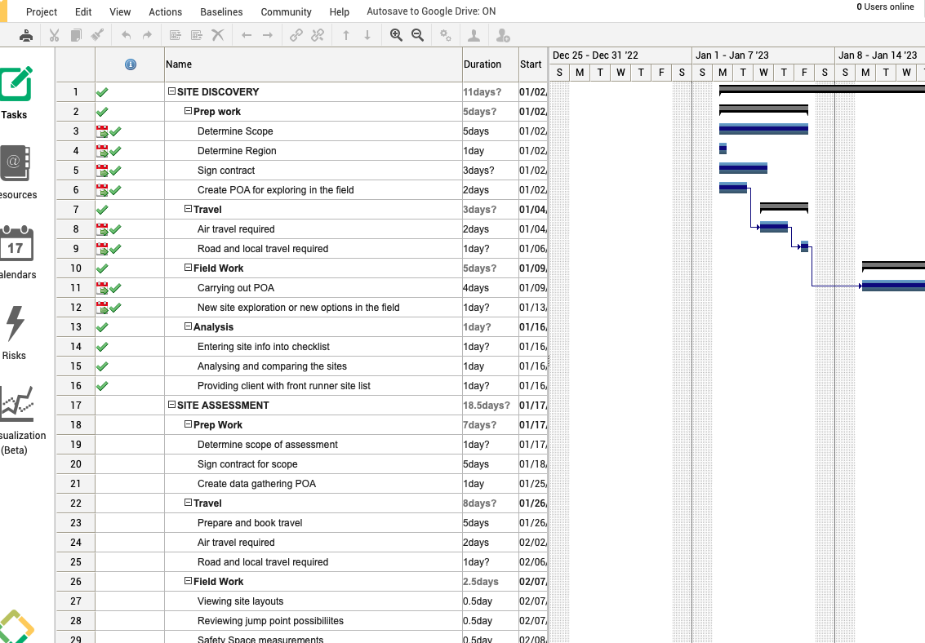The height and width of the screenshot is (643, 925).
Task: Collapse the Analysis group
Action: click(x=189, y=326)
